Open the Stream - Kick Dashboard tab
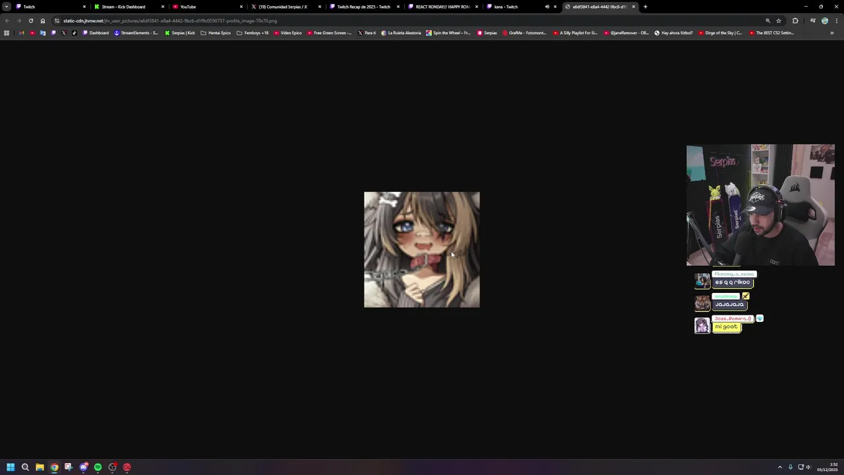This screenshot has width=844, height=475. click(128, 7)
